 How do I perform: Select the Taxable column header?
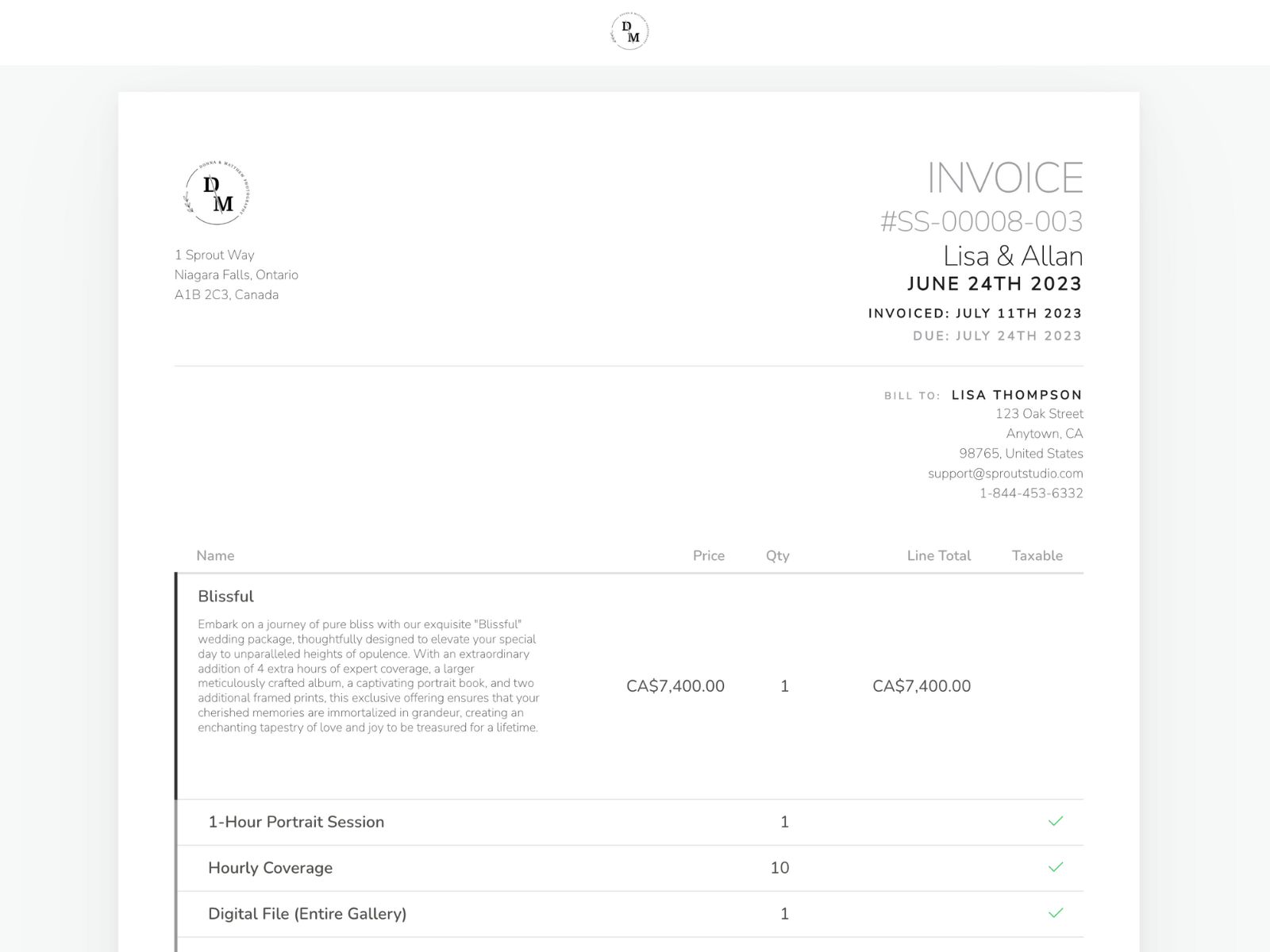click(x=1037, y=555)
